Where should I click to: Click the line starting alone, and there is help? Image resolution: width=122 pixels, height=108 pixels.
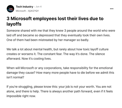tap(60, 91)
